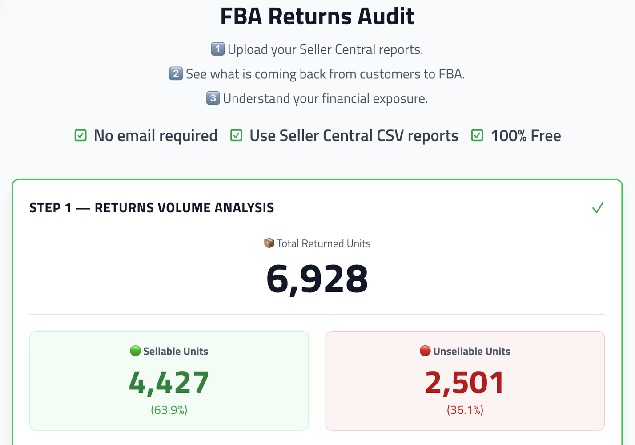
Task: Select the Unsellable Units card
Action: point(465,380)
